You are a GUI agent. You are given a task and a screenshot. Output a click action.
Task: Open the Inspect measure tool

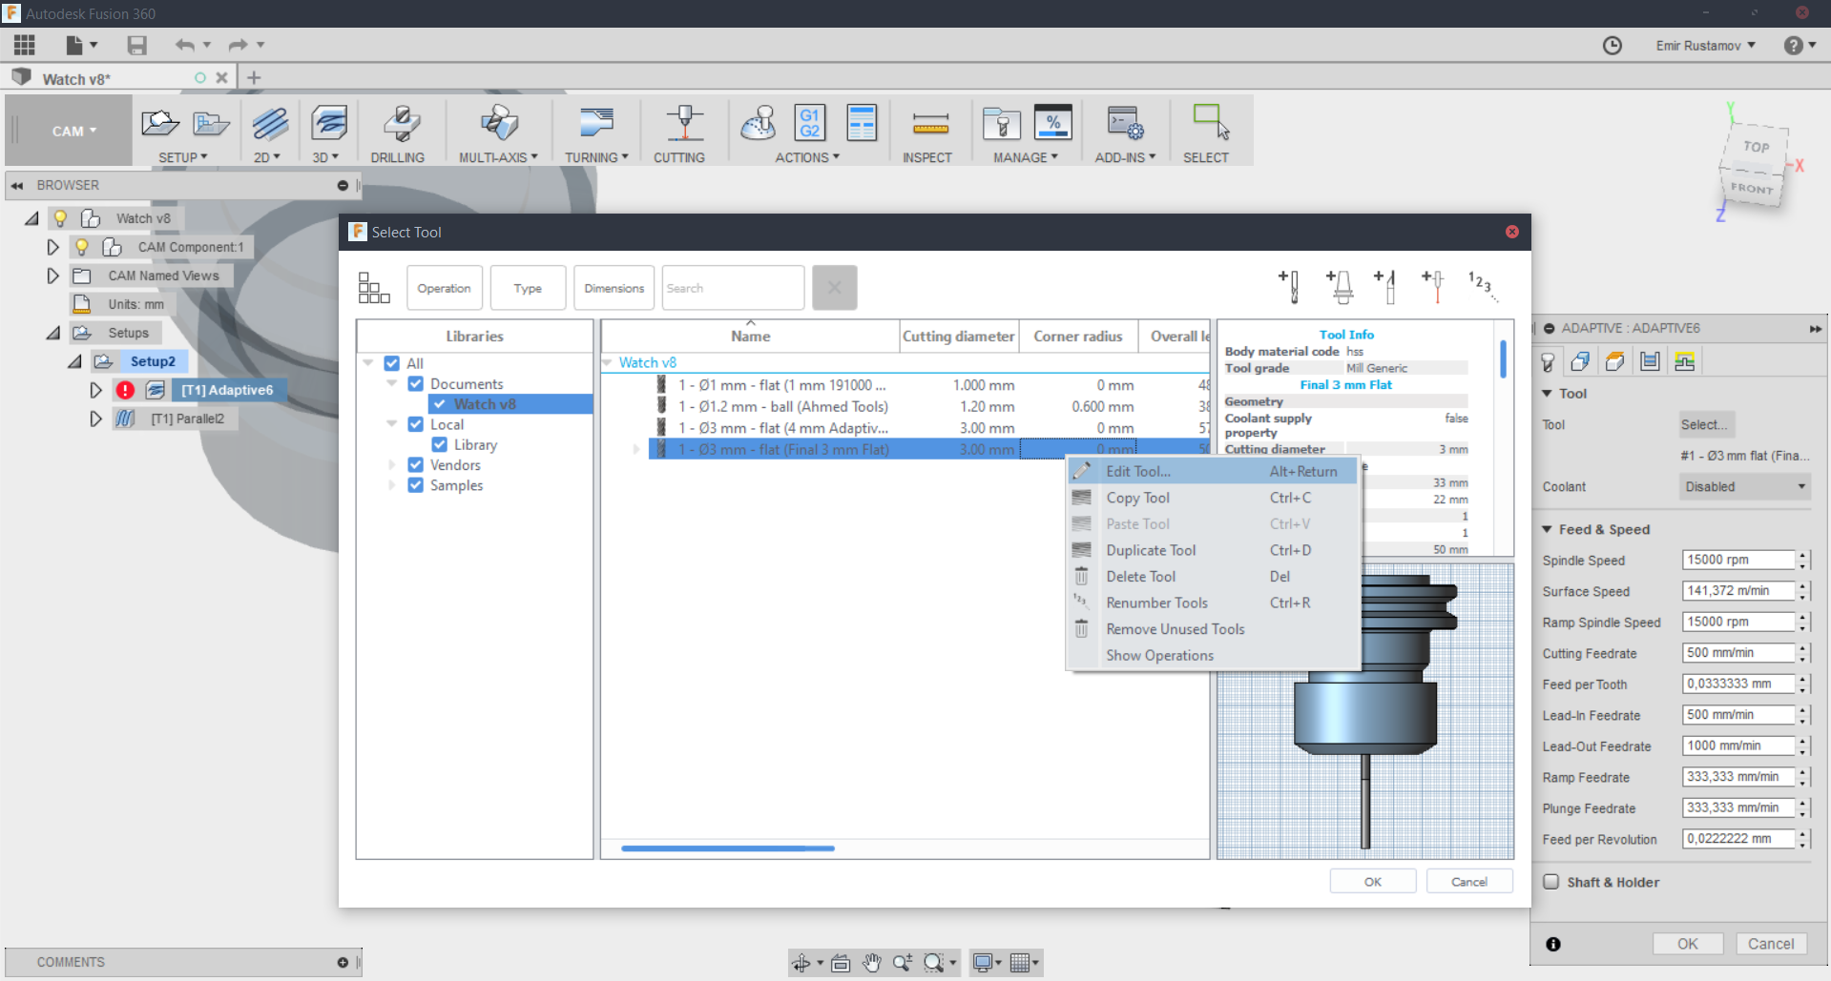pos(930,123)
